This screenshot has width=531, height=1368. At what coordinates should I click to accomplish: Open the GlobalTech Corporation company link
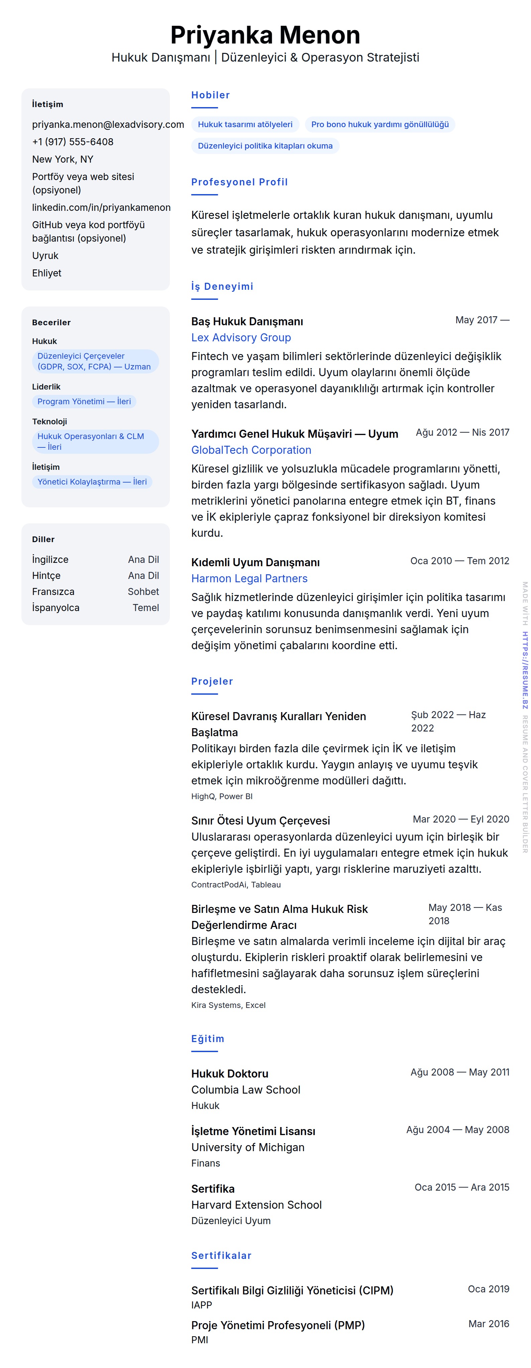[x=251, y=450]
